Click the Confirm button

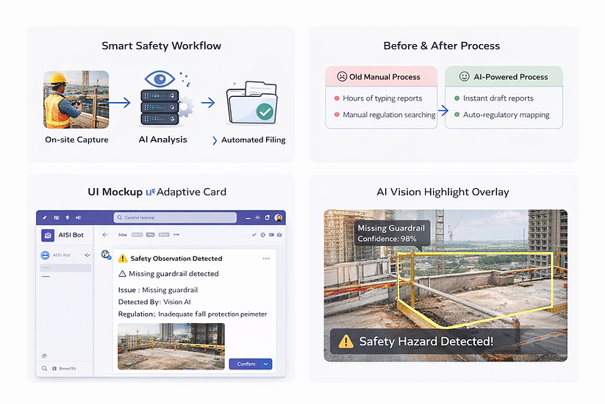click(x=244, y=364)
